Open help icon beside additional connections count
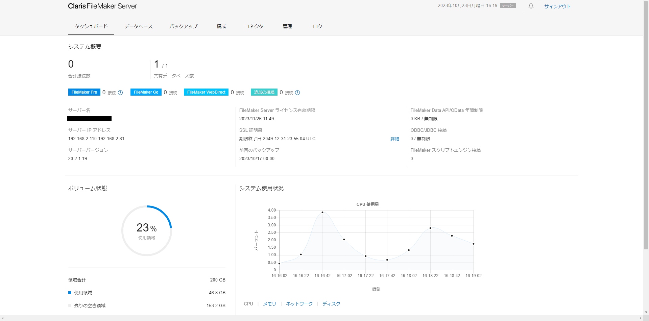649x321 pixels. [297, 93]
